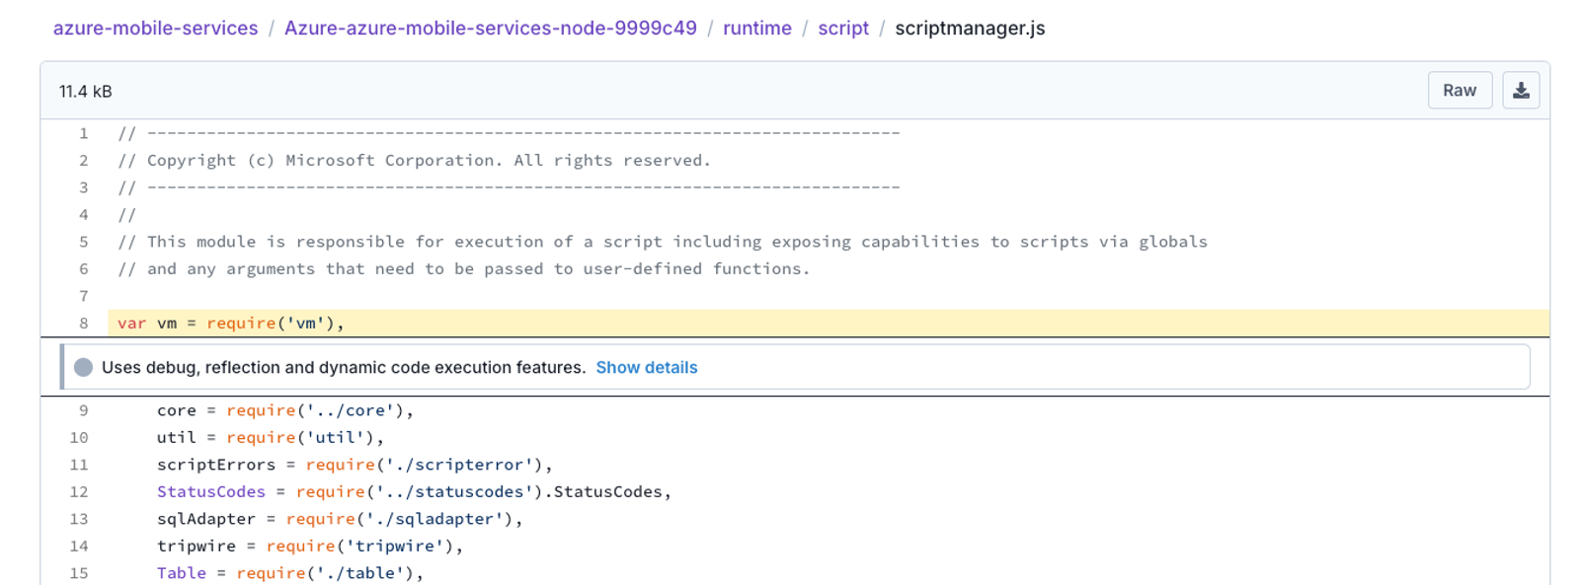Image resolution: width=1580 pixels, height=585 pixels.
Task: Click the copyright comment on line 2
Action: (x=414, y=160)
